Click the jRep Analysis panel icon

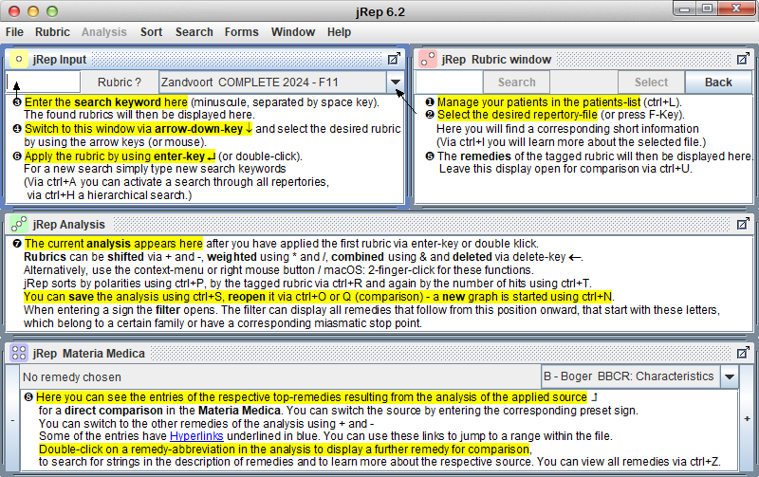point(18,224)
